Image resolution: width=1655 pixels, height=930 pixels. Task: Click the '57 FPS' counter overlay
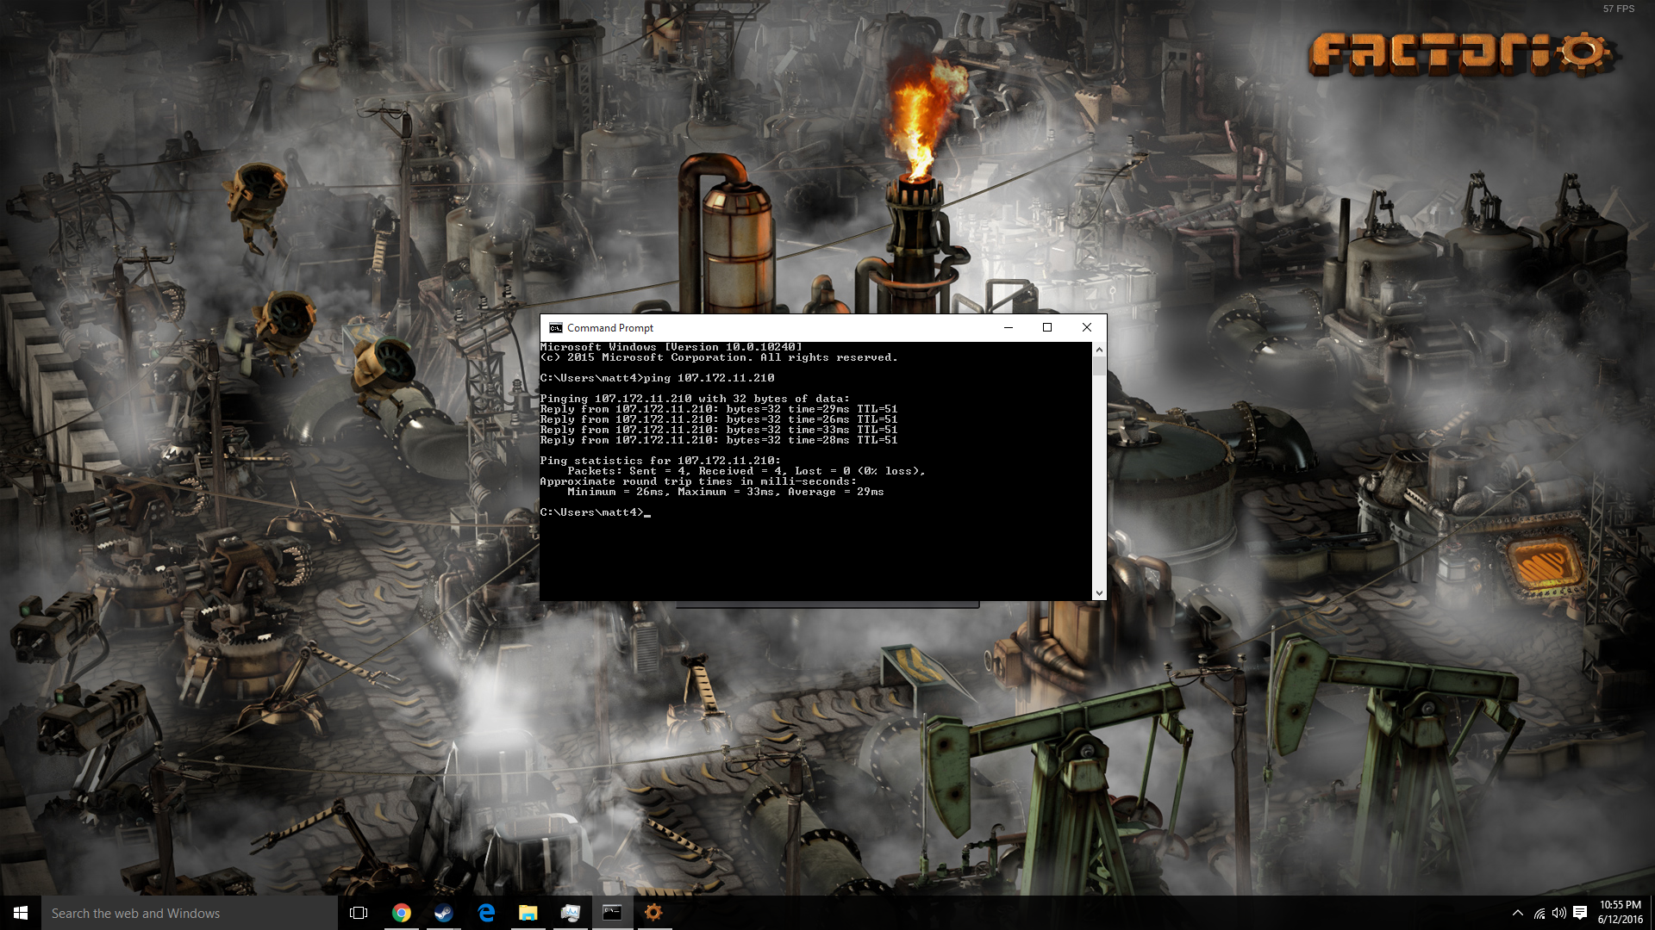pyautogui.click(x=1619, y=9)
